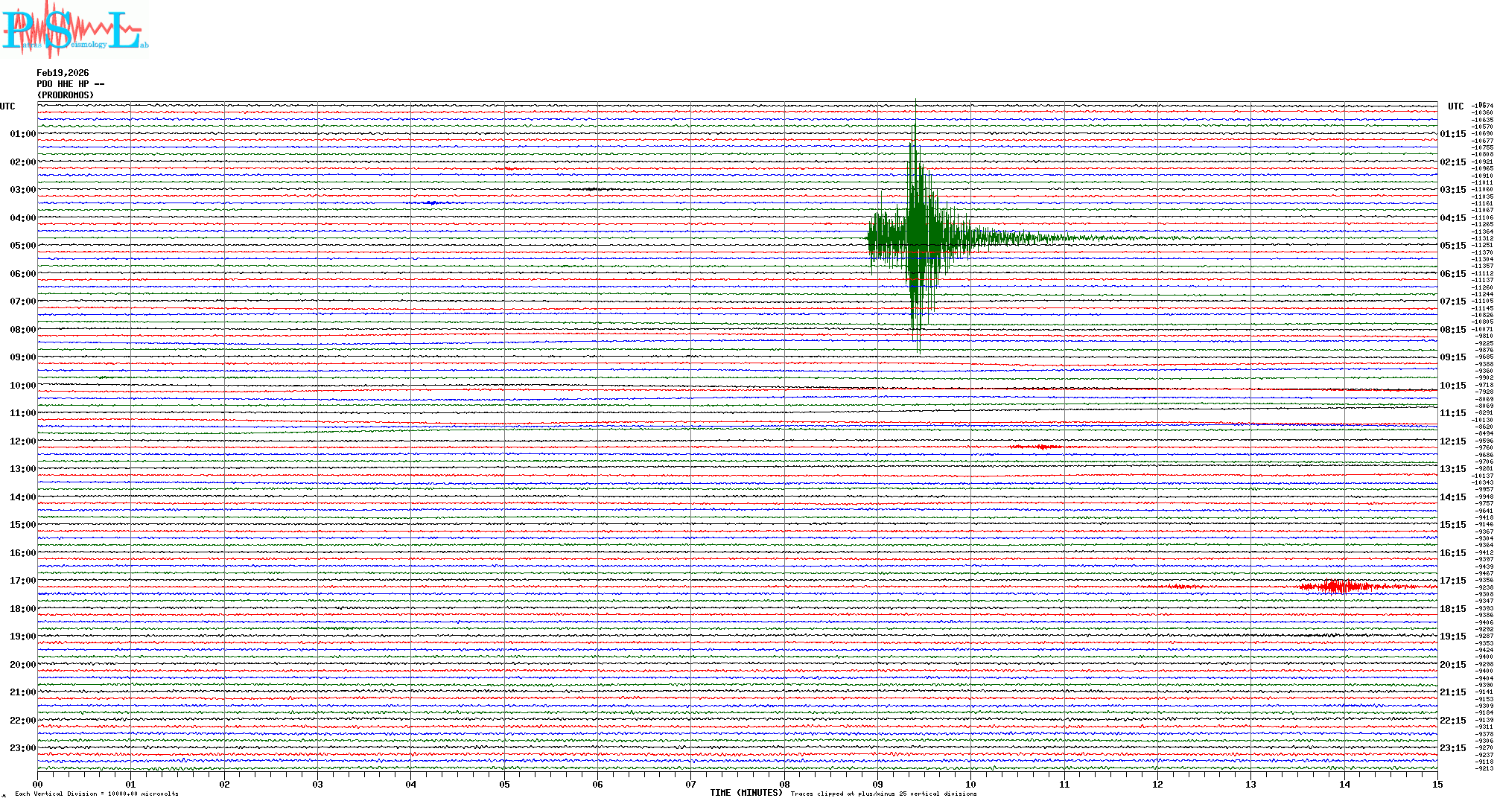Click the 23:00 hour label on left
The image size is (1497, 804).
point(22,748)
